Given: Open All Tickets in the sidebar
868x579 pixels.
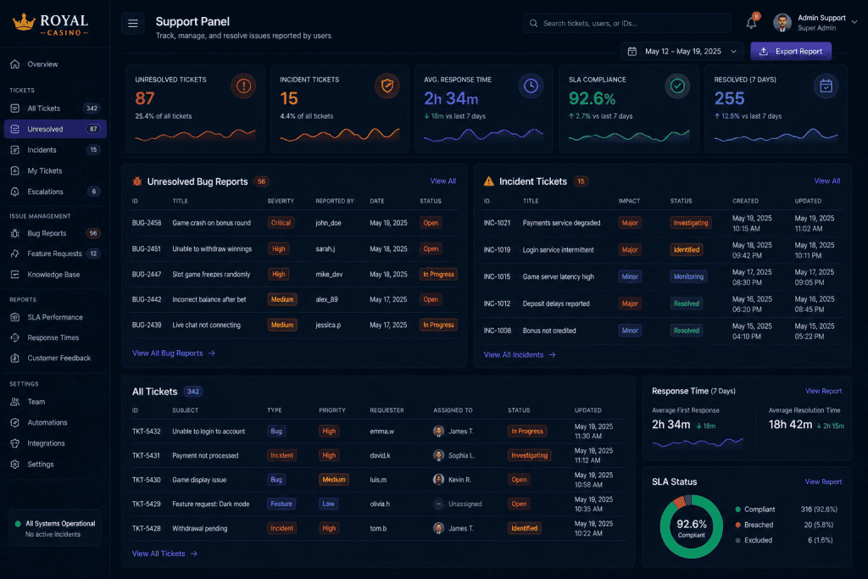Looking at the screenshot, I should pos(55,109).
